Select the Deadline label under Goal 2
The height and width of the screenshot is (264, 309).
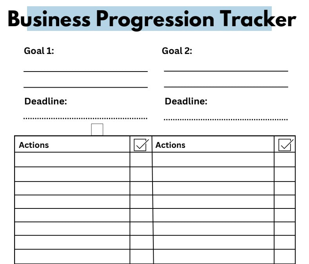pos(186,101)
